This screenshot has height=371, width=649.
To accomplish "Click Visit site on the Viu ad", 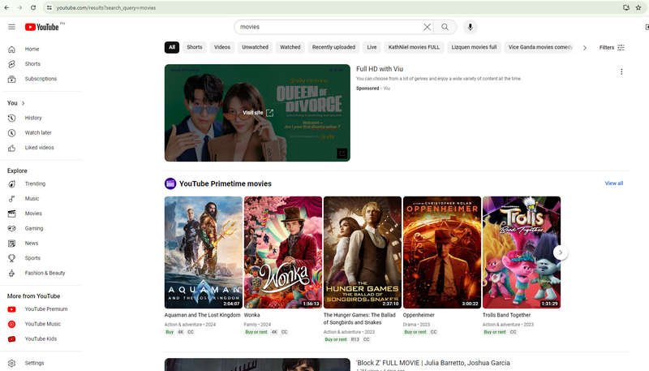I will coord(258,113).
